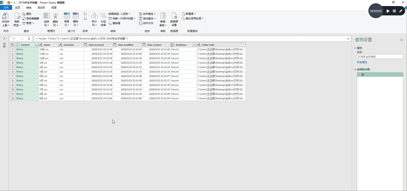407x191 pixels.
Task: Click the formula bar cancel X icon
Action: coord(14,39)
